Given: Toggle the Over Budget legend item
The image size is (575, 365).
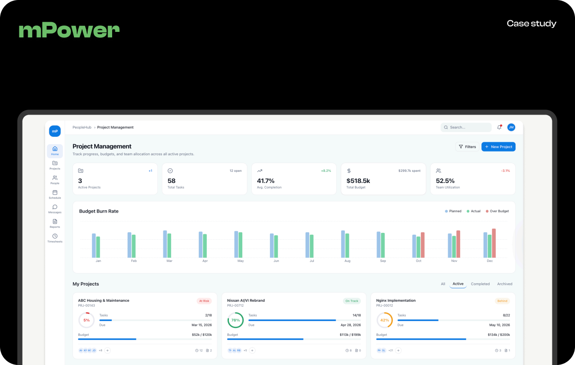Looking at the screenshot, I should tap(497, 211).
